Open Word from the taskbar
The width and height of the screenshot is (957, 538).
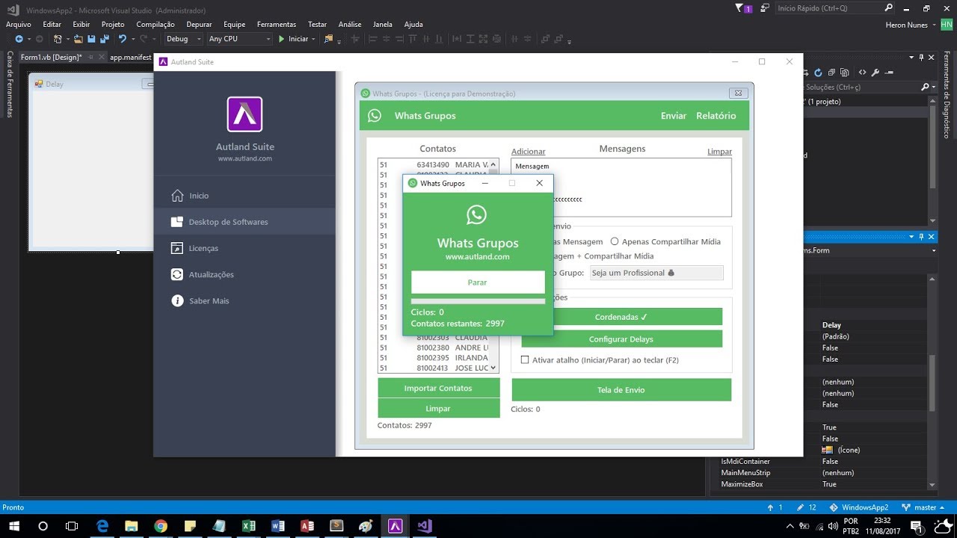(278, 526)
